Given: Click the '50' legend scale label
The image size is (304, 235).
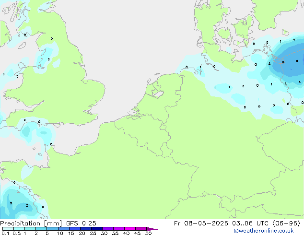Looking at the screenshot, I should coord(148,233).
